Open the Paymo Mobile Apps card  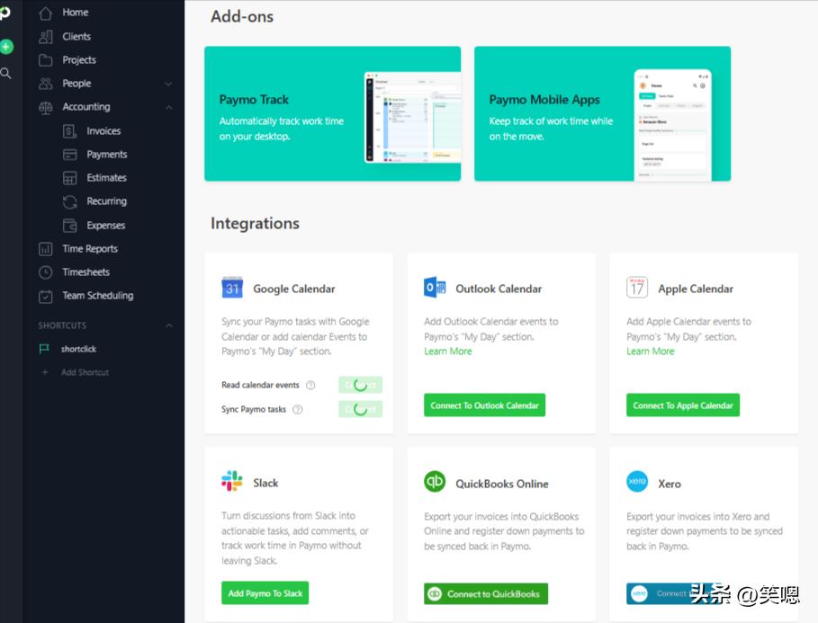(603, 113)
